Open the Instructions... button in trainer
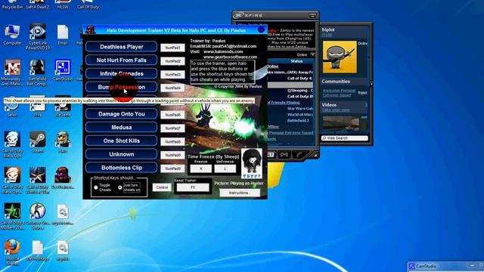Viewport: 484px width, 272px height. pos(240,193)
